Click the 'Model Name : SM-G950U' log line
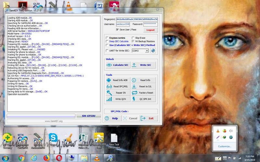The width and height of the screenshot is (260, 162). coord(19,34)
